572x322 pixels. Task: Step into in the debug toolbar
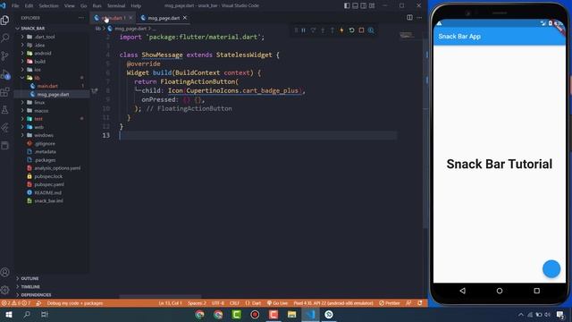(x=323, y=30)
